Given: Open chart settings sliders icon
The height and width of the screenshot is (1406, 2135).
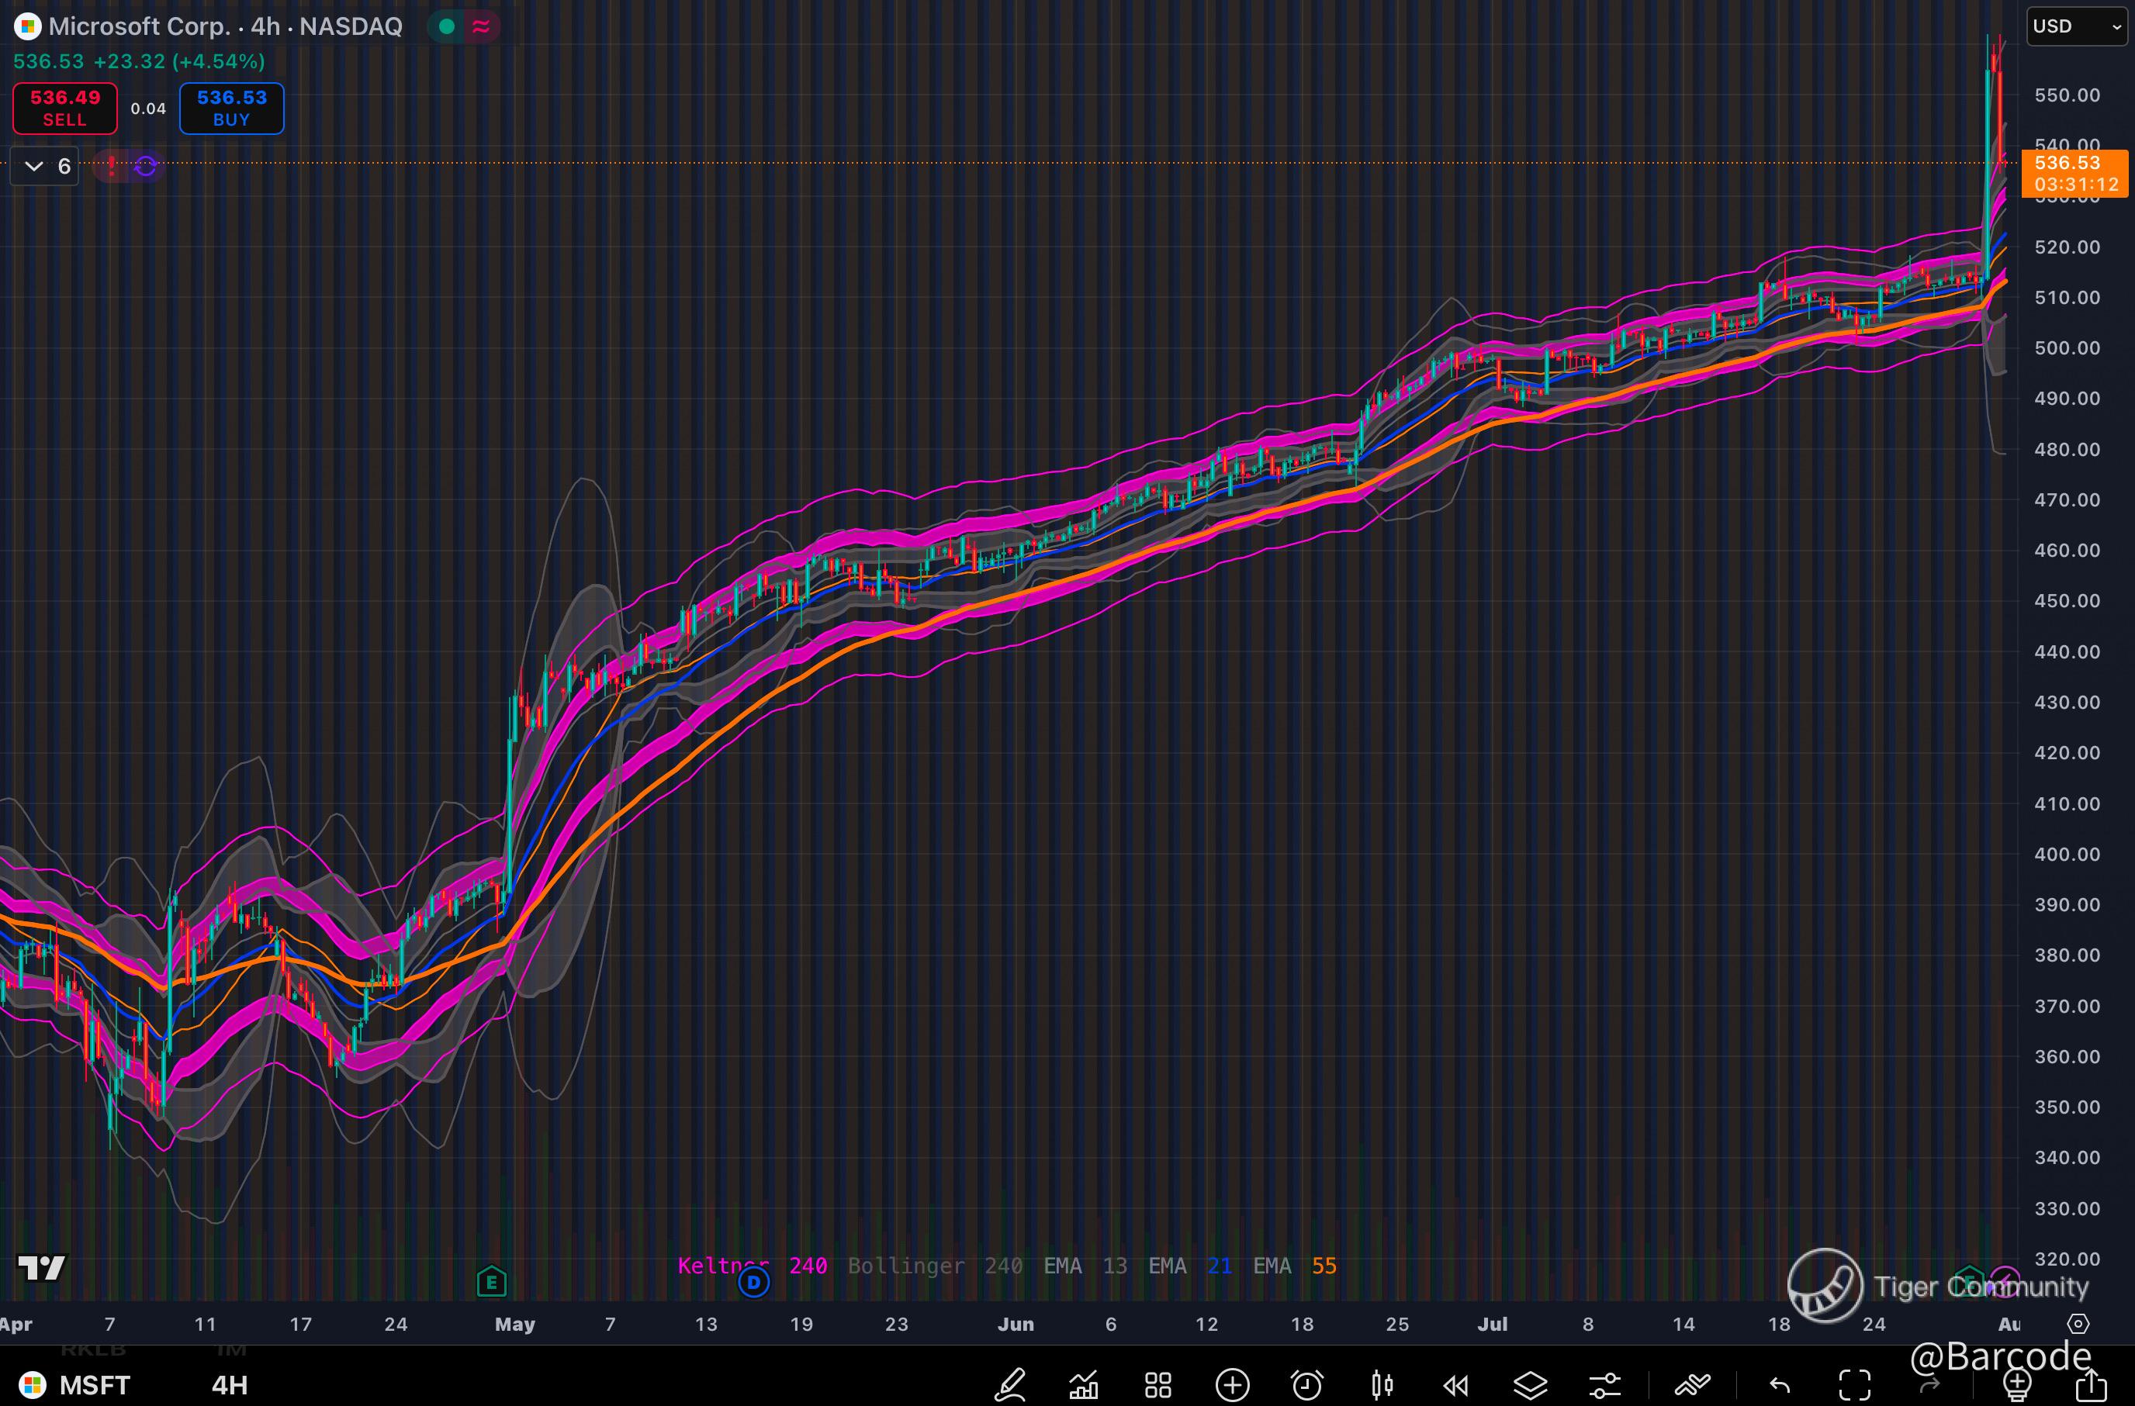Looking at the screenshot, I should (x=1605, y=1385).
